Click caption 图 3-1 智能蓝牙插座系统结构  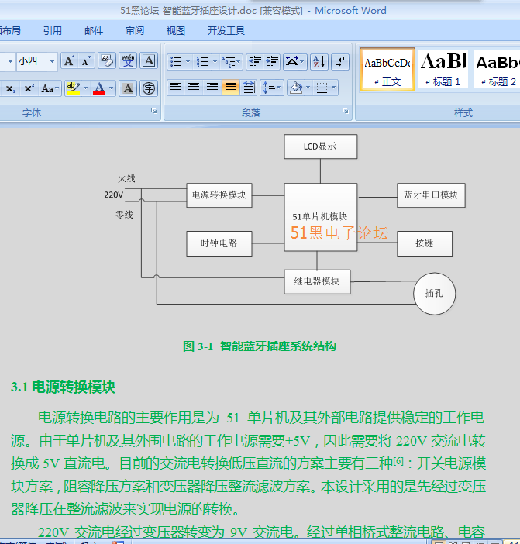260,346
